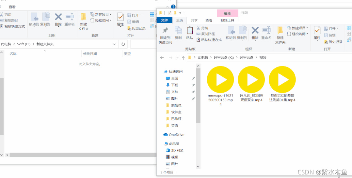352x178 pixels.
Task: Click History (历史记录) in front window ribbon
Action: [x=333, y=42]
